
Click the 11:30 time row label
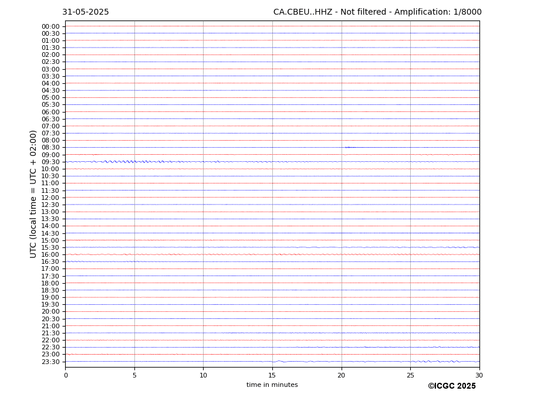(50, 191)
